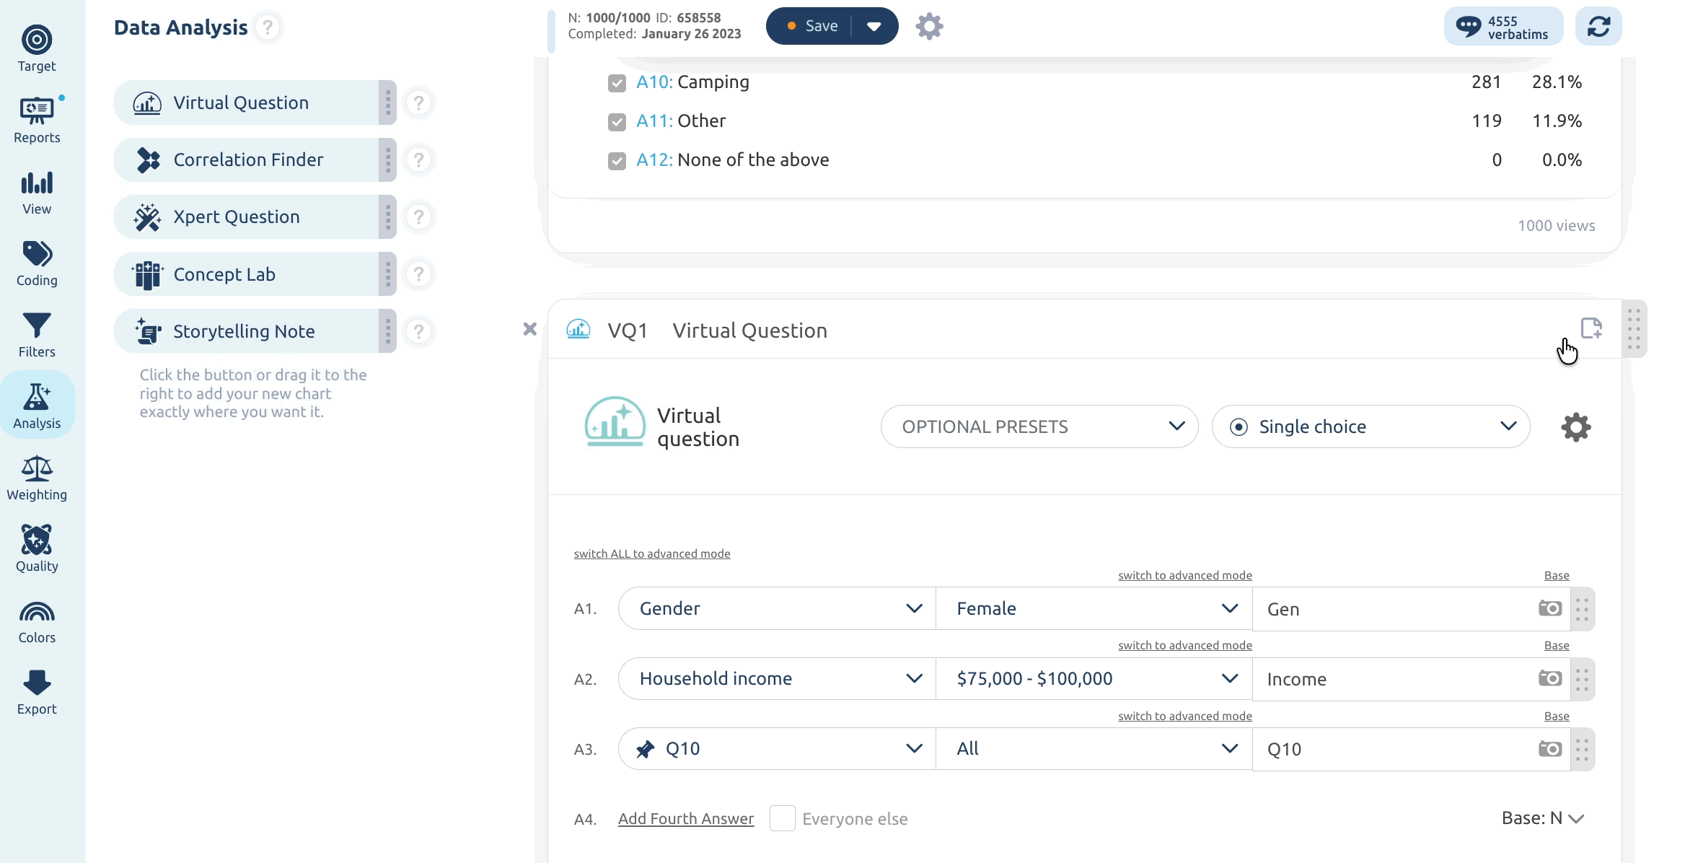The image size is (1685, 863).
Task: Click camera icon in the Q10 field
Action: click(1550, 749)
